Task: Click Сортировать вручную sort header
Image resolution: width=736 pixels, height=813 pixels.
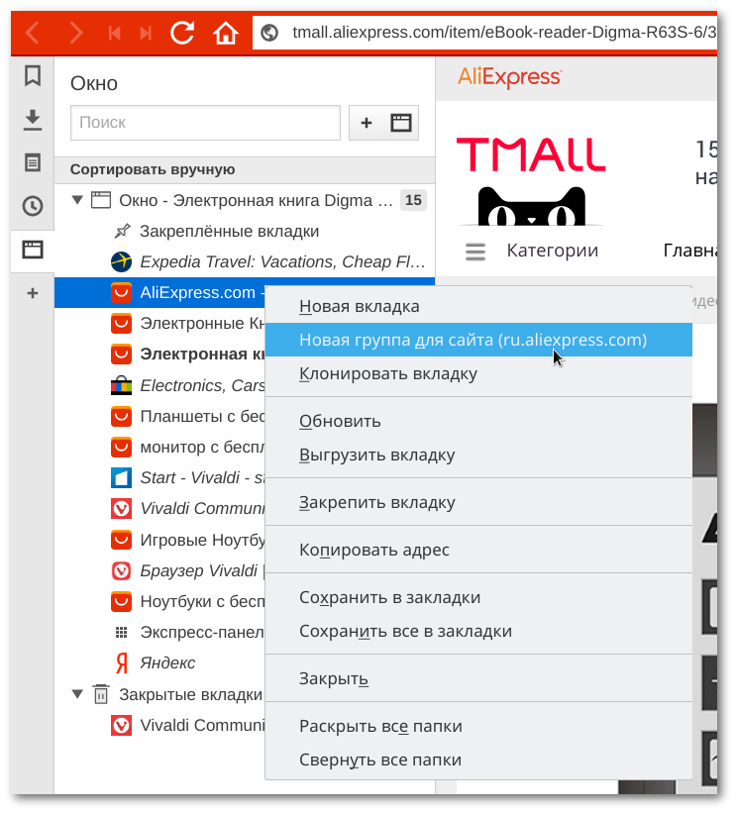Action: (245, 169)
